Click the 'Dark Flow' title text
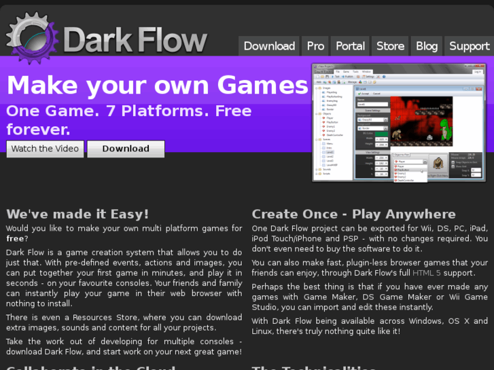 (135, 39)
